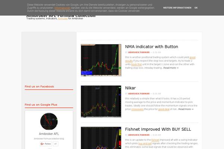
Task: Read more of the Nikar post
Action: click(x=186, y=109)
